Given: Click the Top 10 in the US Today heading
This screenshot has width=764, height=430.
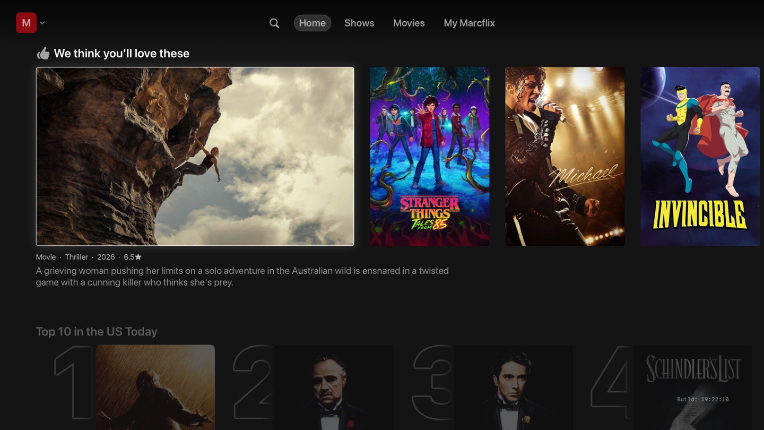Looking at the screenshot, I should click(97, 332).
